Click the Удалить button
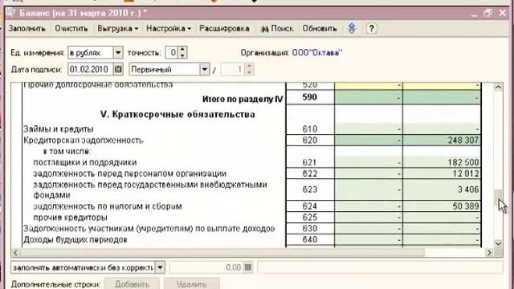Viewport: 514px width, 289px height. [x=192, y=283]
